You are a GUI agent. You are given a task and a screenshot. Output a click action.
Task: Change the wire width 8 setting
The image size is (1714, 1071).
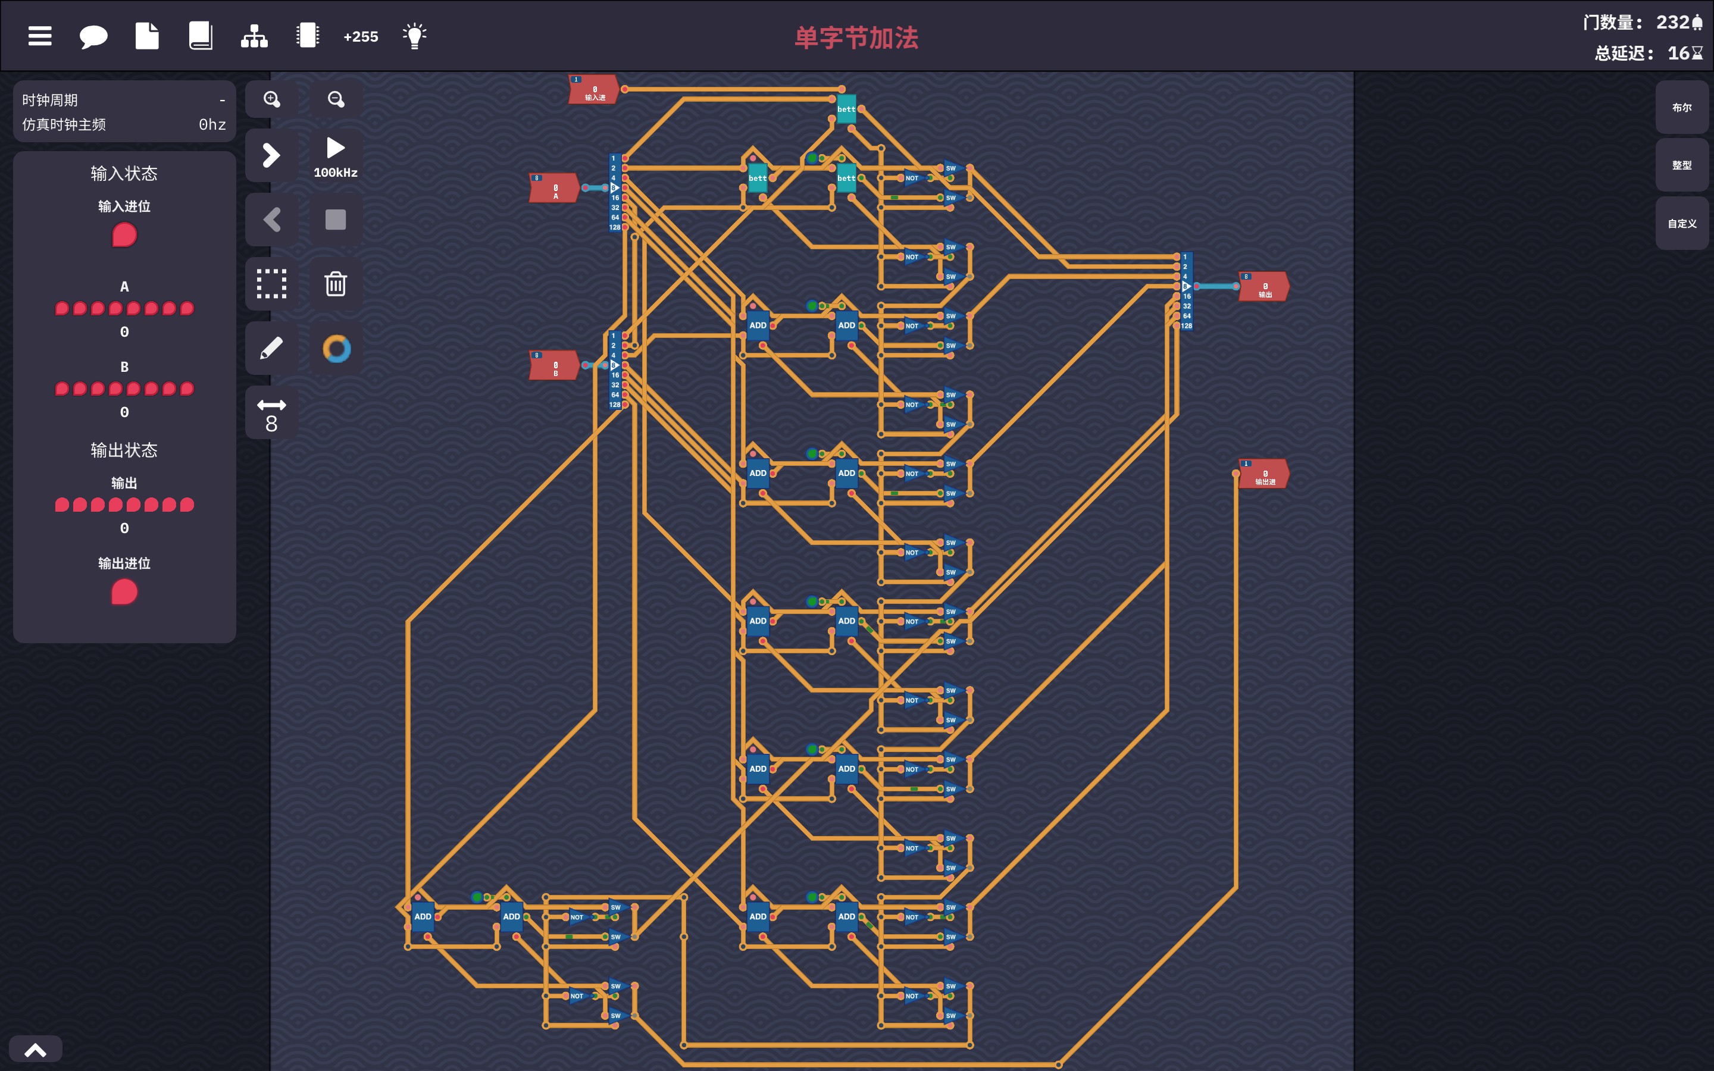pyautogui.click(x=272, y=414)
